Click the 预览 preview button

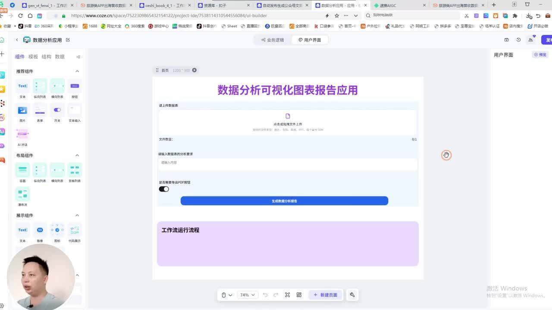pos(540,55)
